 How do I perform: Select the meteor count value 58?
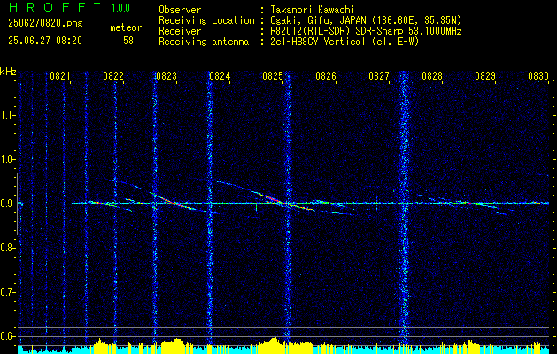pos(128,41)
